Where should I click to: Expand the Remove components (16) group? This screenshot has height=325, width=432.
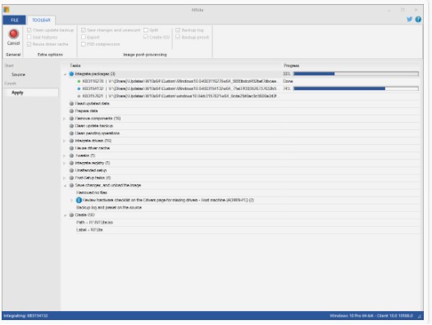click(x=65, y=119)
